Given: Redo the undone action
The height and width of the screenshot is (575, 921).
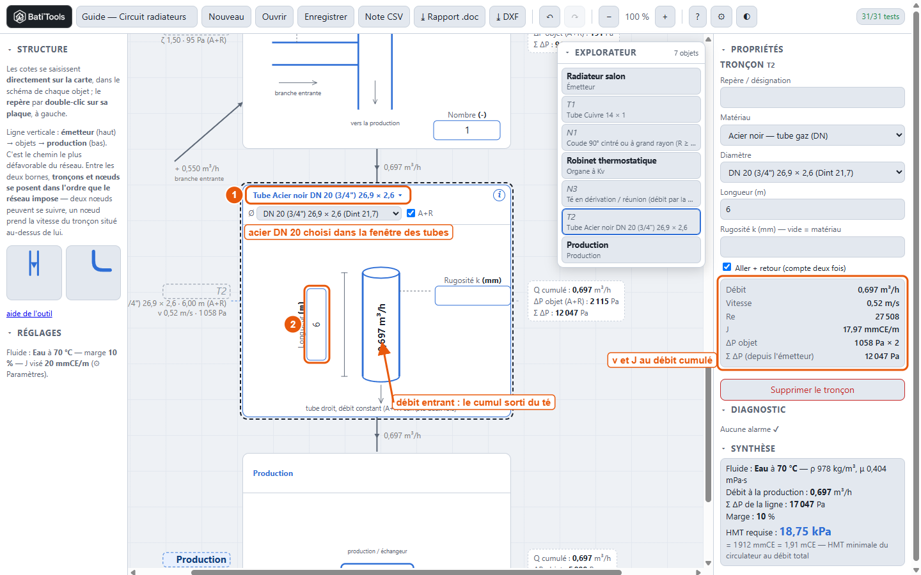Looking at the screenshot, I should (x=574, y=17).
